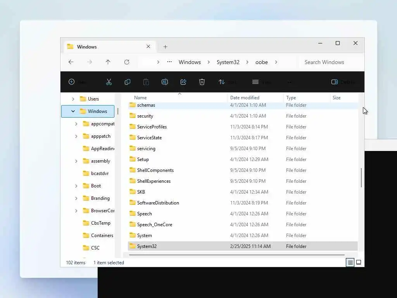The width and height of the screenshot is (397, 298).
Task: Click the Share icon in toolbar
Action: click(183, 82)
